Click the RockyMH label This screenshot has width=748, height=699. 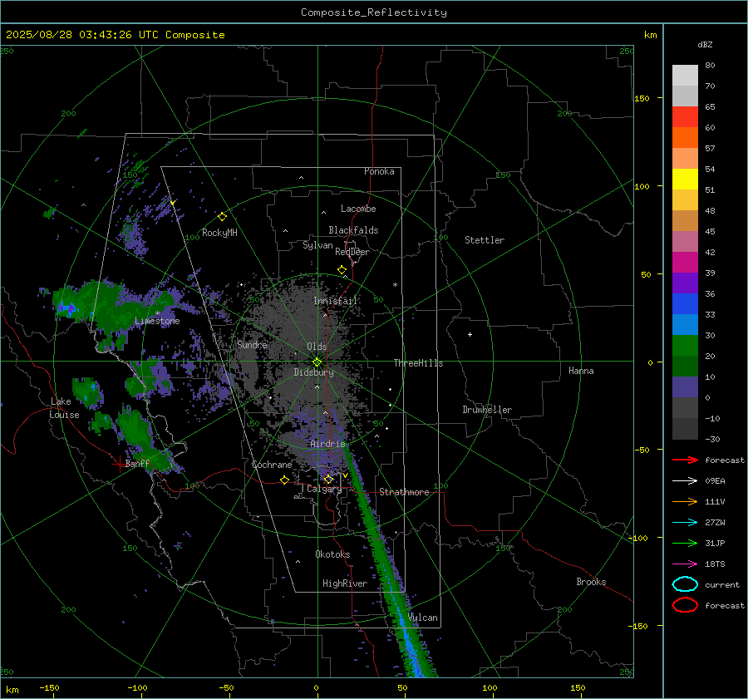(219, 233)
